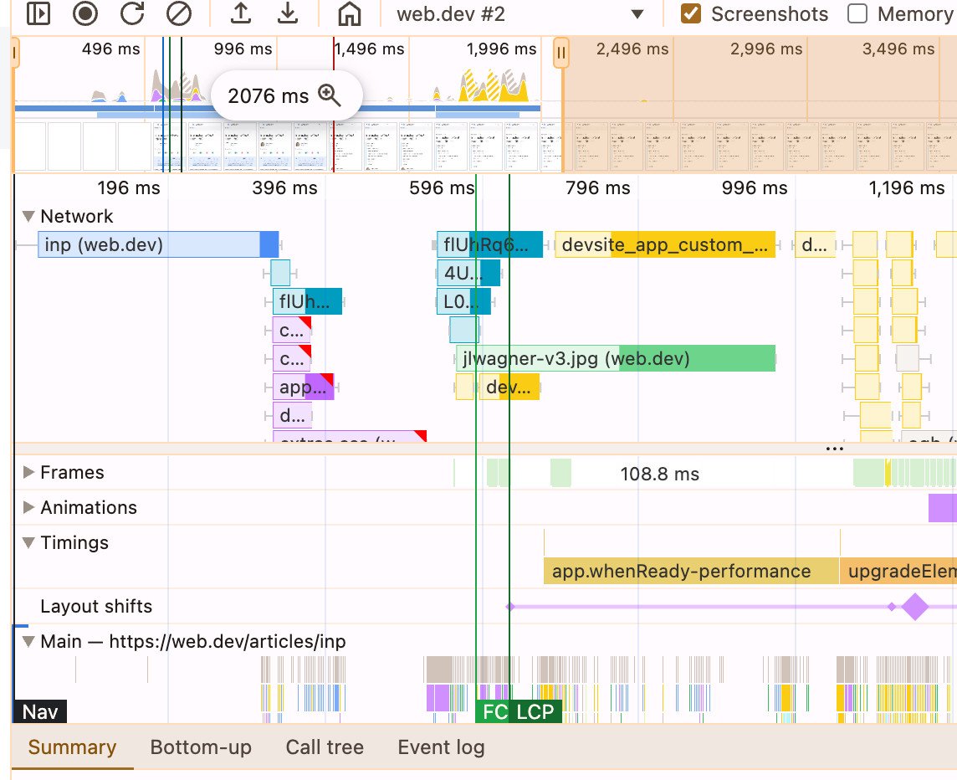Collapse the Main thread track
The image size is (957, 780).
tap(28, 641)
